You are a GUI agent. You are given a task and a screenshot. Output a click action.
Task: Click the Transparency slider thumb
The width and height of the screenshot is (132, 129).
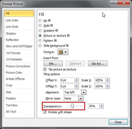(x=72, y=106)
